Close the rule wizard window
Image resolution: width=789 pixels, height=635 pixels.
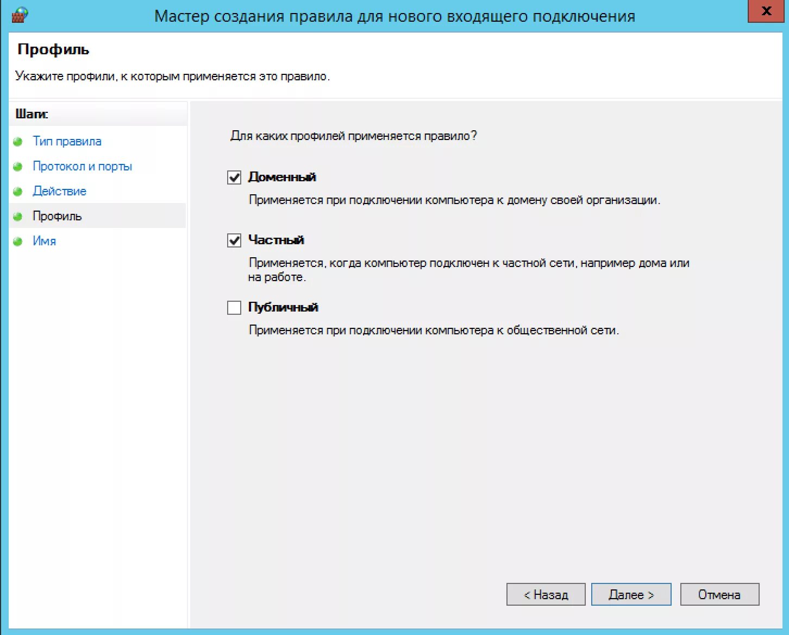coord(766,10)
